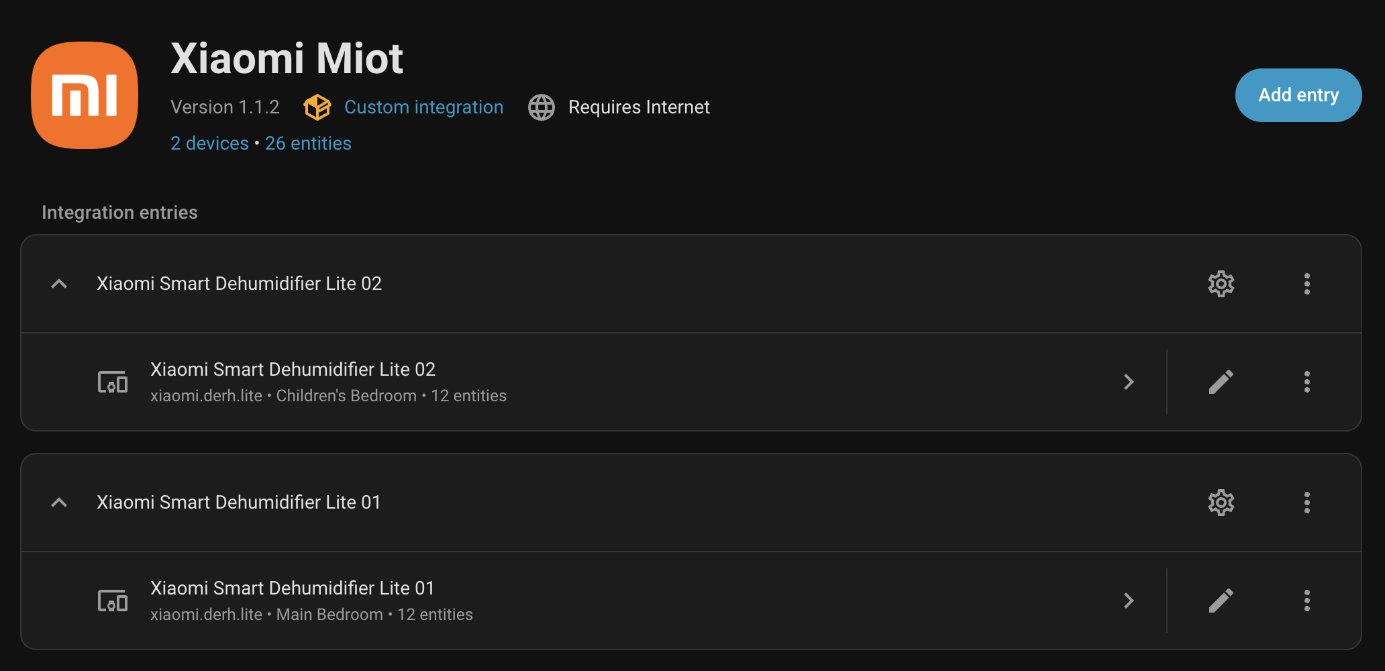Click the Add entry button
The image size is (1385, 671).
pos(1298,95)
